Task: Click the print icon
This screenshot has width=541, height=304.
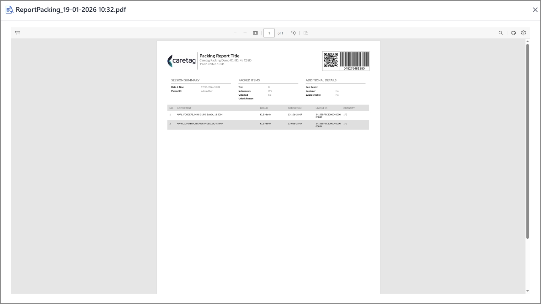Action: coord(513,33)
